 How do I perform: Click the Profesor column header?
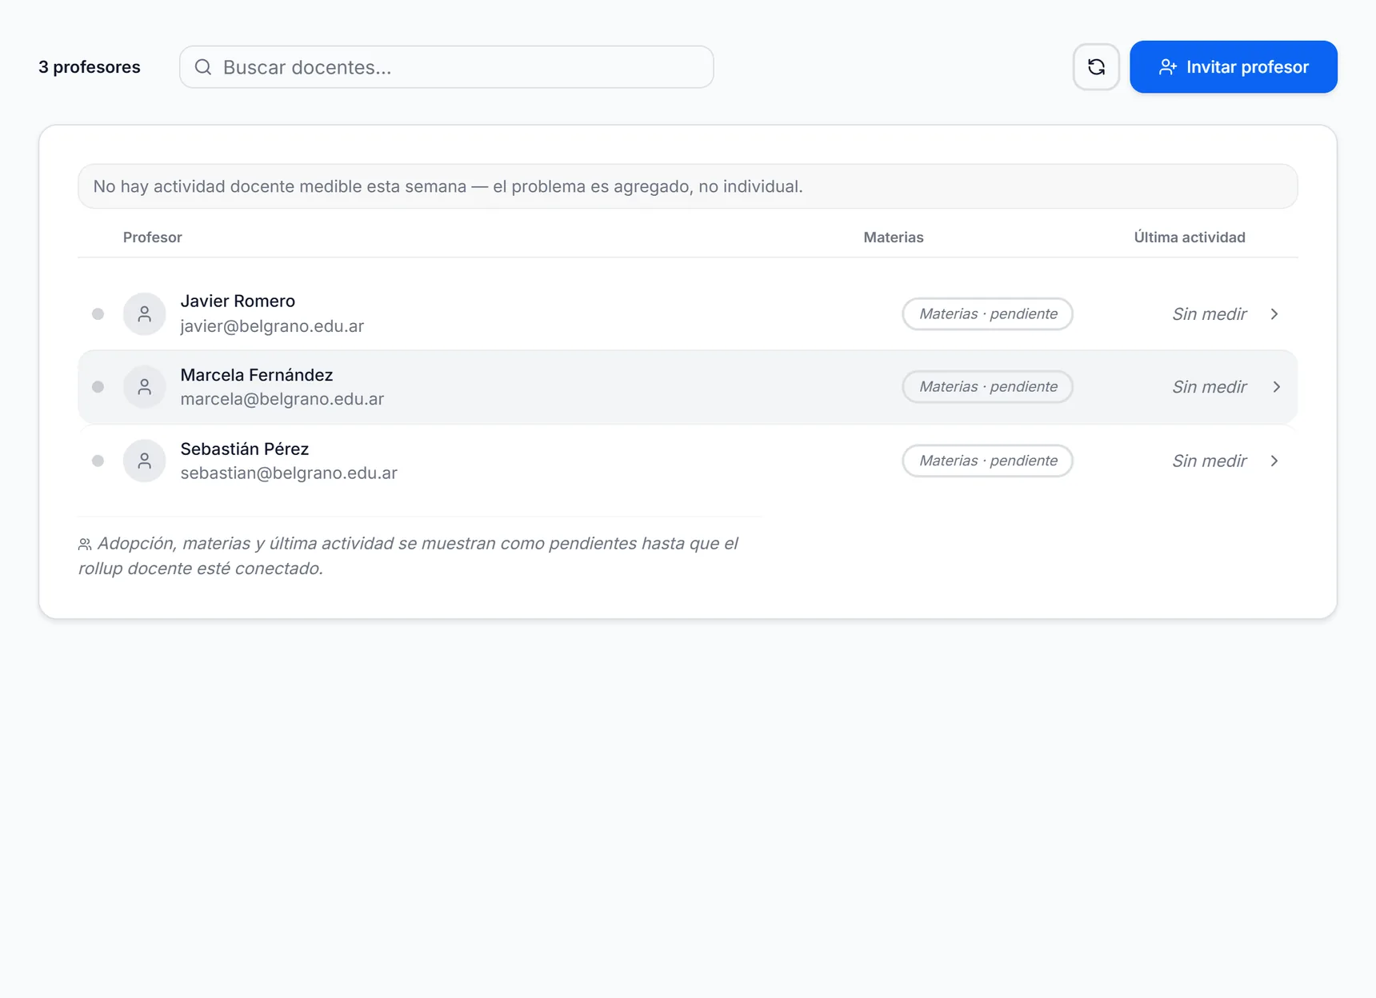click(x=153, y=238)
